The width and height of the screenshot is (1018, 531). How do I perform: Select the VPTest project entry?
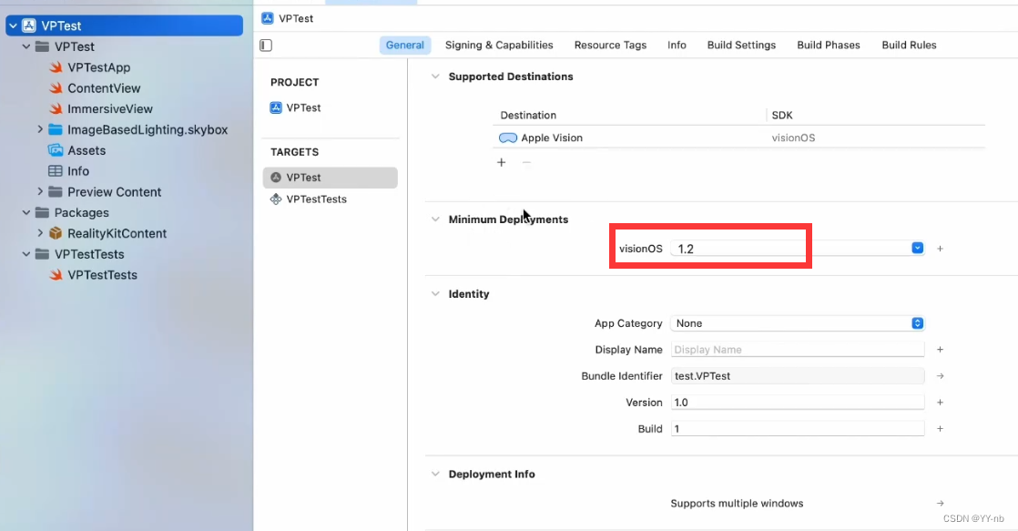303,107
